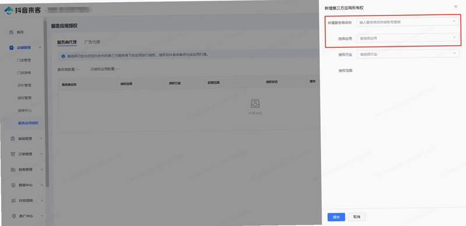Viewport: 466px width, 226px height.
Task: Expand the 财务管理 menu chevron
Action: tap(41, 169)
